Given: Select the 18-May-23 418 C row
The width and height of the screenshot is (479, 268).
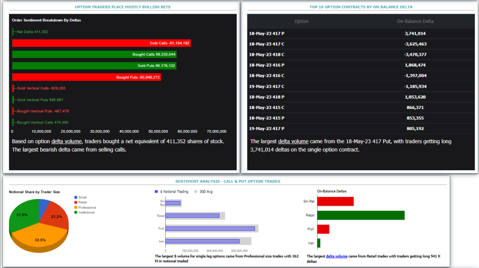Looking at the screenshot, I should (x=361, y=55).
